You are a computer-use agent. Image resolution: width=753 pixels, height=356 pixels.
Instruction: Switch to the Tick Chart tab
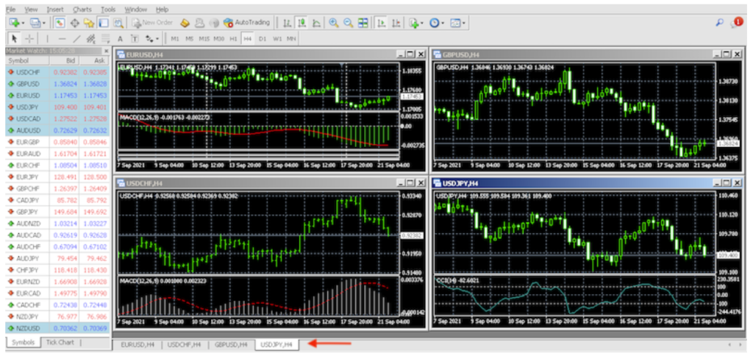pyautogui.click(x=60, y=343)
